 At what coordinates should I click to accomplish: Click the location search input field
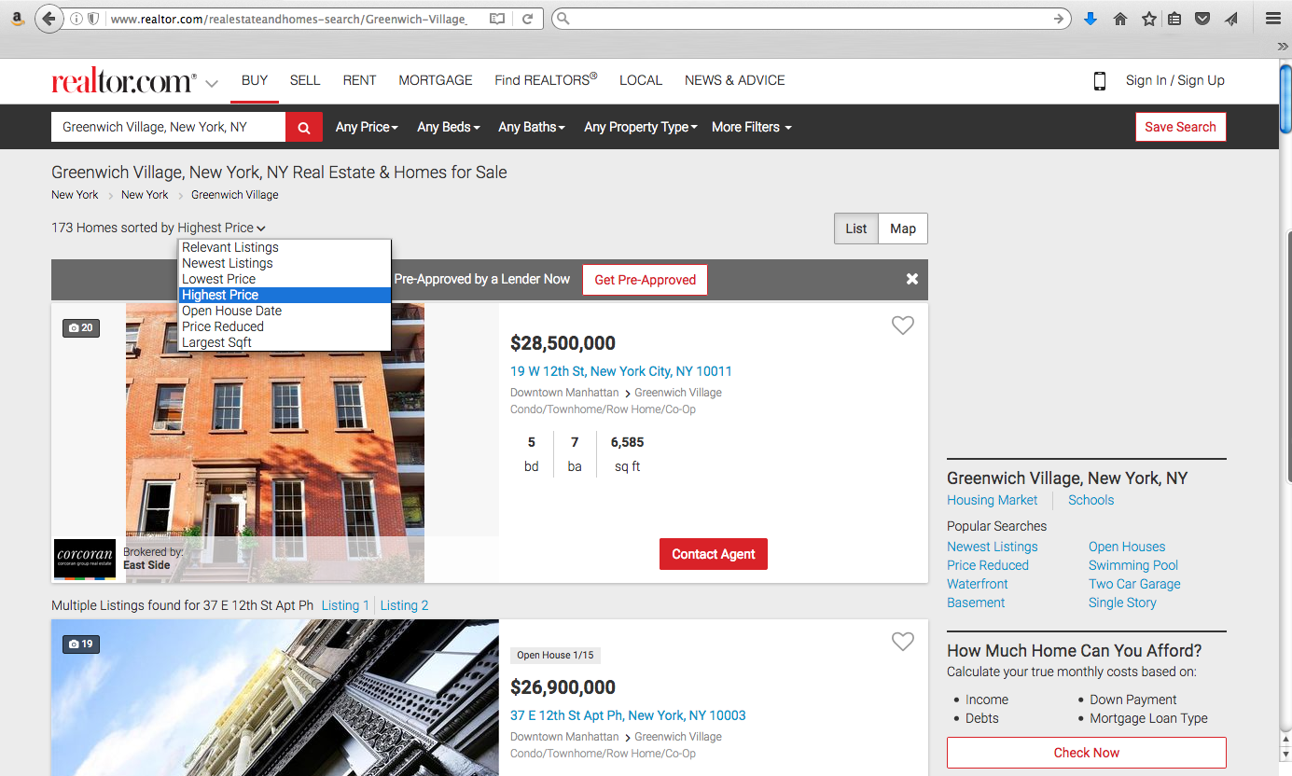click(168, 127)
